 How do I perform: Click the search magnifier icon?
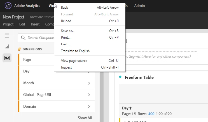tap(23, 38)
